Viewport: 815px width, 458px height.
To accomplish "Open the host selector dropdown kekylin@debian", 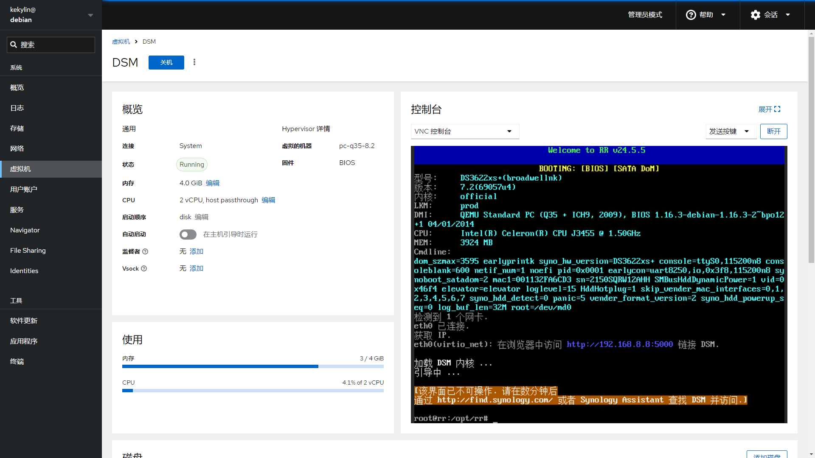I will coord(51,15).
